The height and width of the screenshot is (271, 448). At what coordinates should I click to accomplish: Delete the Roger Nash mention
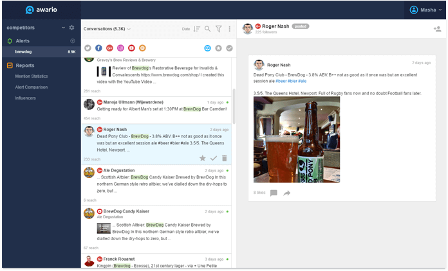(225, 158)
